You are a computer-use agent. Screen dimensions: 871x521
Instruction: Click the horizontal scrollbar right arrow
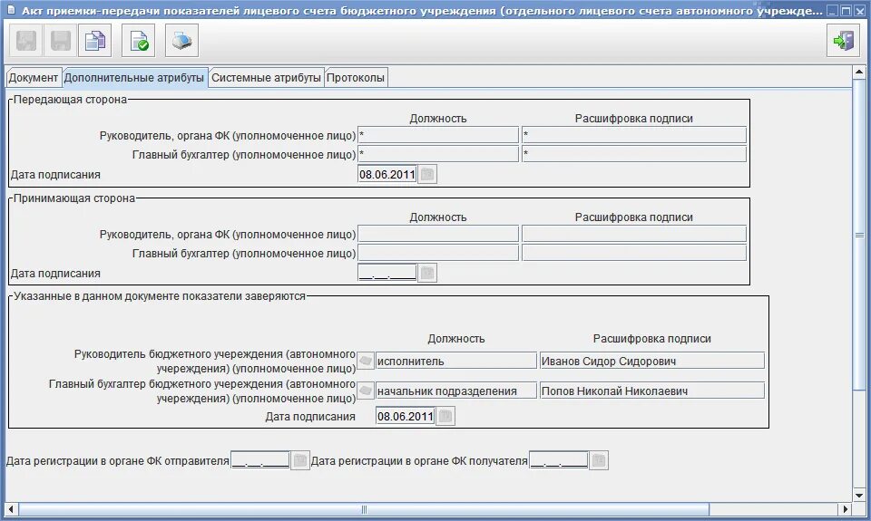846,509
